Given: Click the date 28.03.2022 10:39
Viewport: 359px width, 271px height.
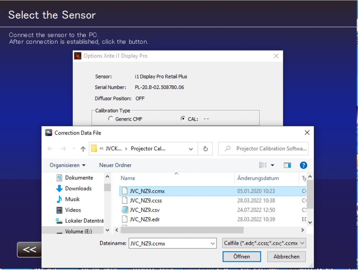Looking at the screenshot, I should [256, 219].
